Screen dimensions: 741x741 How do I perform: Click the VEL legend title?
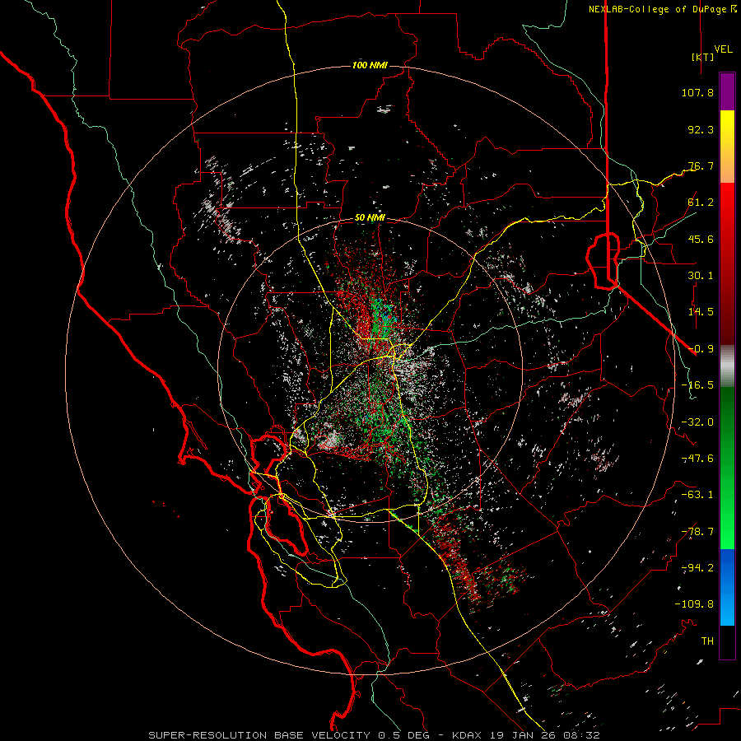coord(724,49)
